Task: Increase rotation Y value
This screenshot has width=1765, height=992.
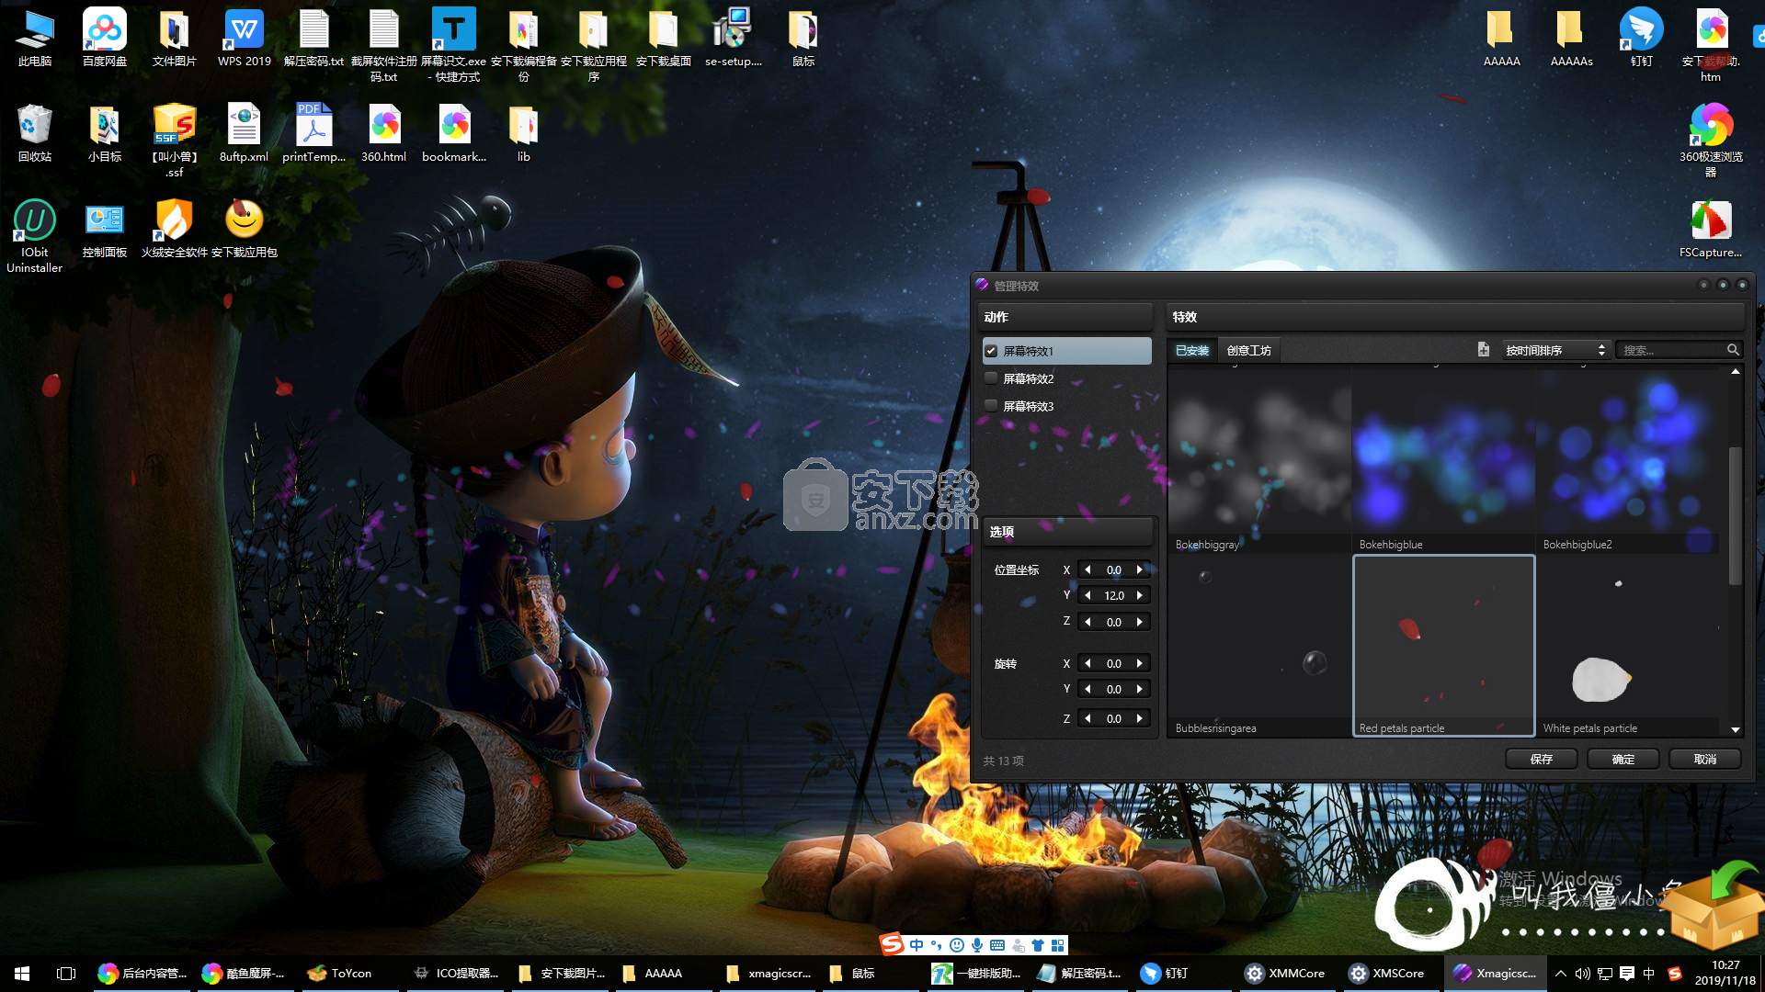Action: tap(1140, 690)
